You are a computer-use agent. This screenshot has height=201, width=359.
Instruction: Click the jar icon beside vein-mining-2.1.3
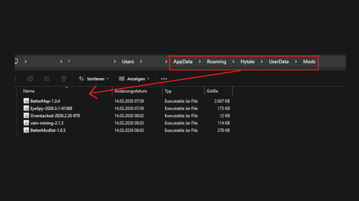tap(26, 123)
